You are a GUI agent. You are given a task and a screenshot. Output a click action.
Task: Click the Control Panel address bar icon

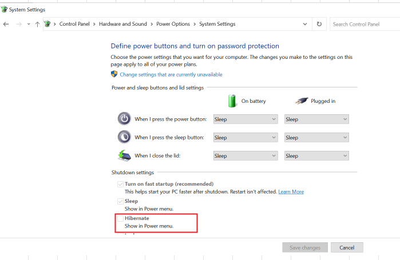47,24
